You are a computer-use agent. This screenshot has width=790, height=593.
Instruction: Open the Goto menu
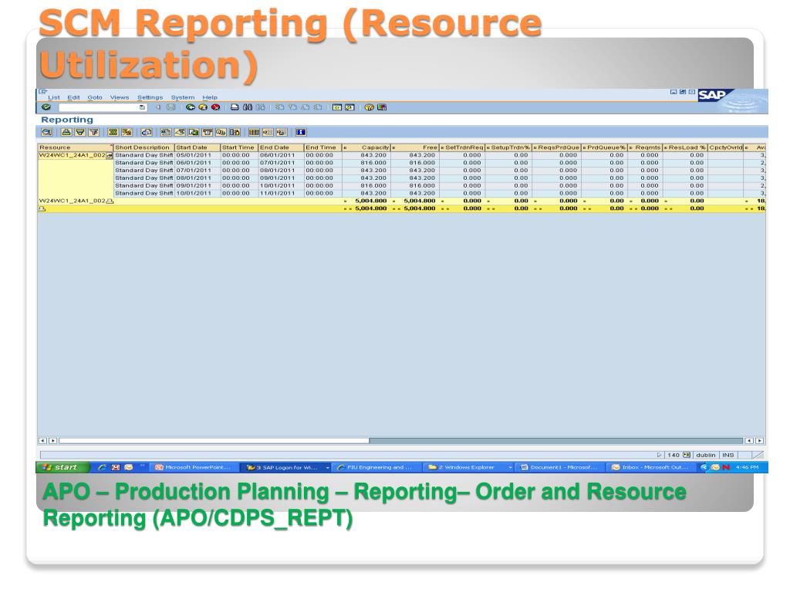(95, 97)
